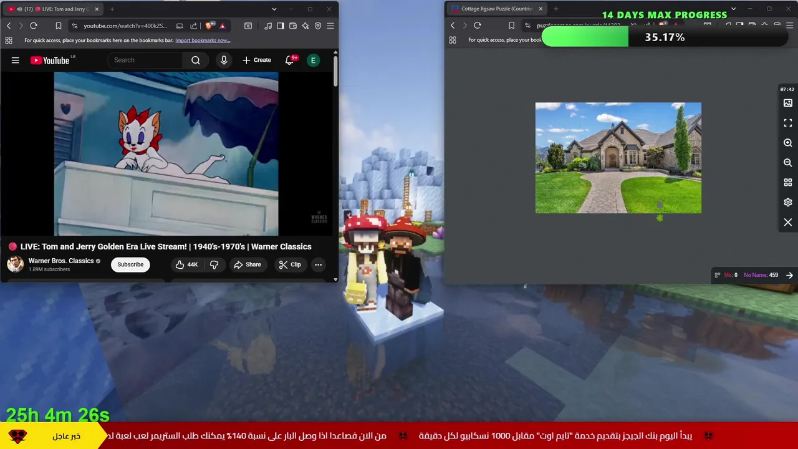Toggle Brave sidebar panel in YouTube window
The width and height of the screenshot is (798, 449).
[x=281, y=26]
